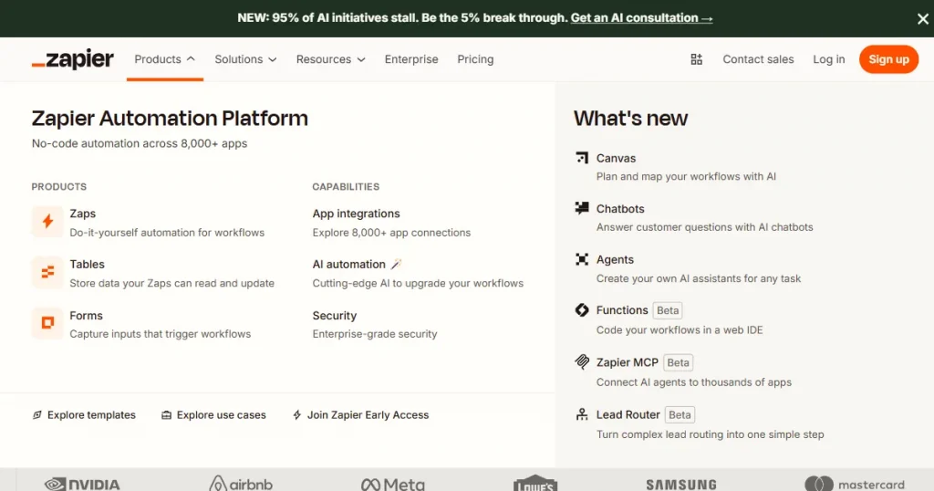Click the Beta badge next to Zapier MCP

point(678,362)
